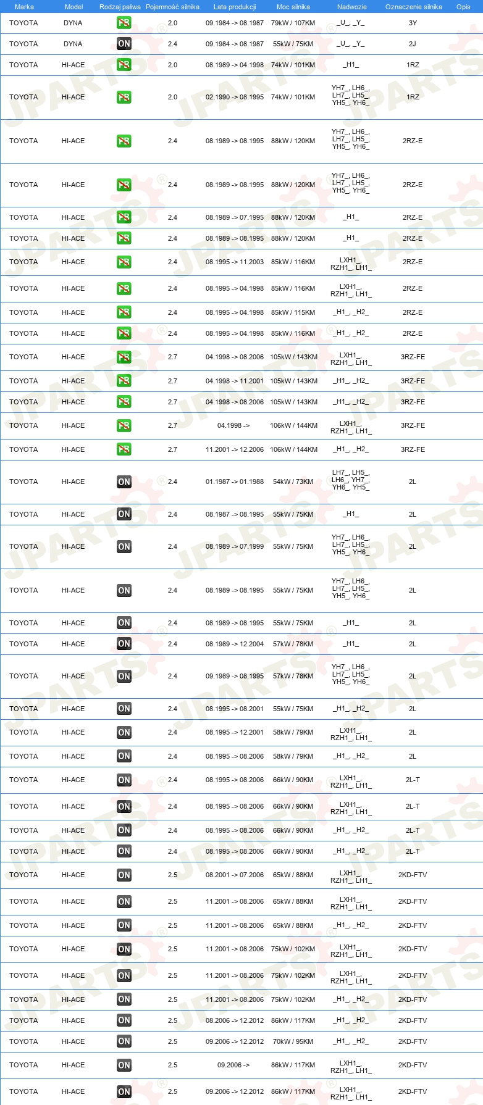The height and width of the screenshot is (1105, 483).
Task: Click 2KD-FTV in the 70kW / 95KM row
Action: (413, 1041)
